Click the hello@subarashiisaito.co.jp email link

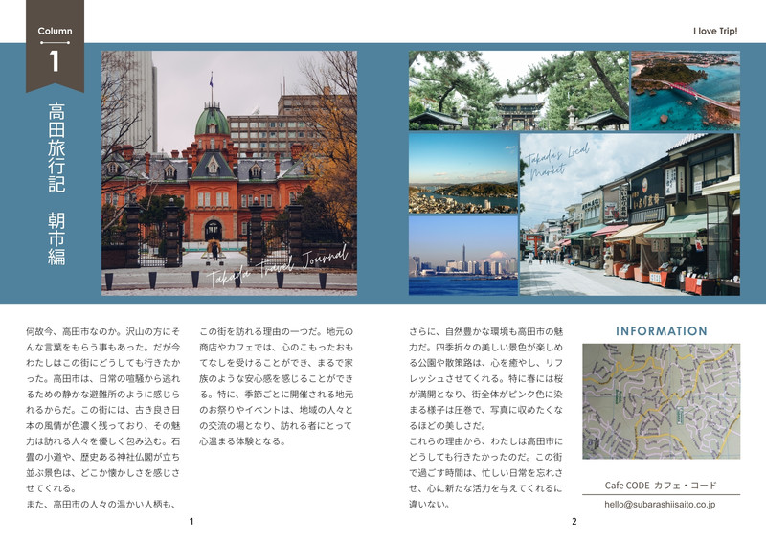660,504
